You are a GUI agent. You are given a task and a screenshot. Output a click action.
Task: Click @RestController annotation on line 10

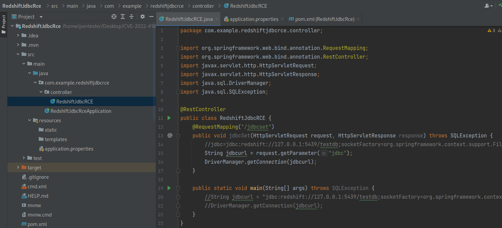203,109
